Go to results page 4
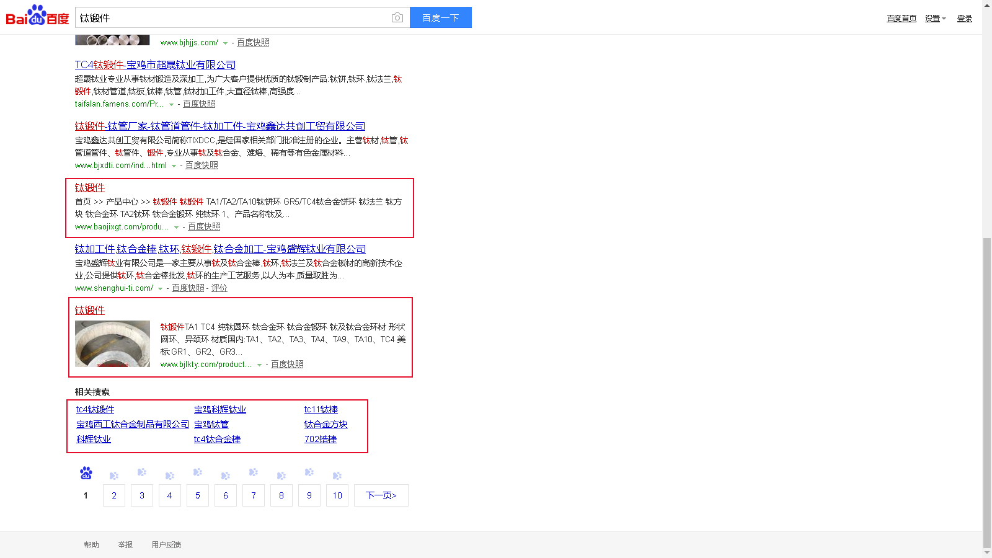Viewport: 992px width, 558px height. [170, 495]
